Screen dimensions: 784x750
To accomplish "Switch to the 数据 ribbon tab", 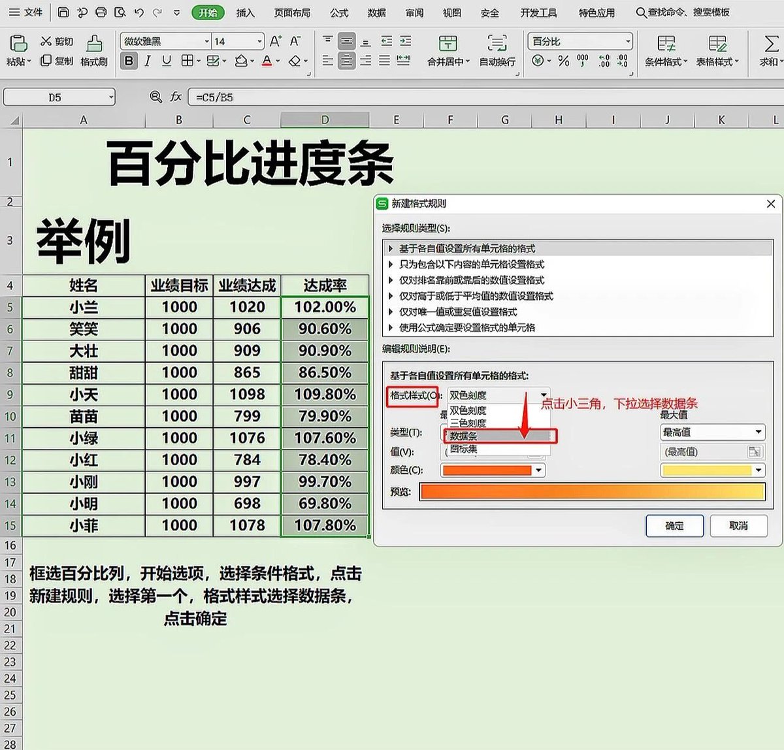I will click(376, 12).
